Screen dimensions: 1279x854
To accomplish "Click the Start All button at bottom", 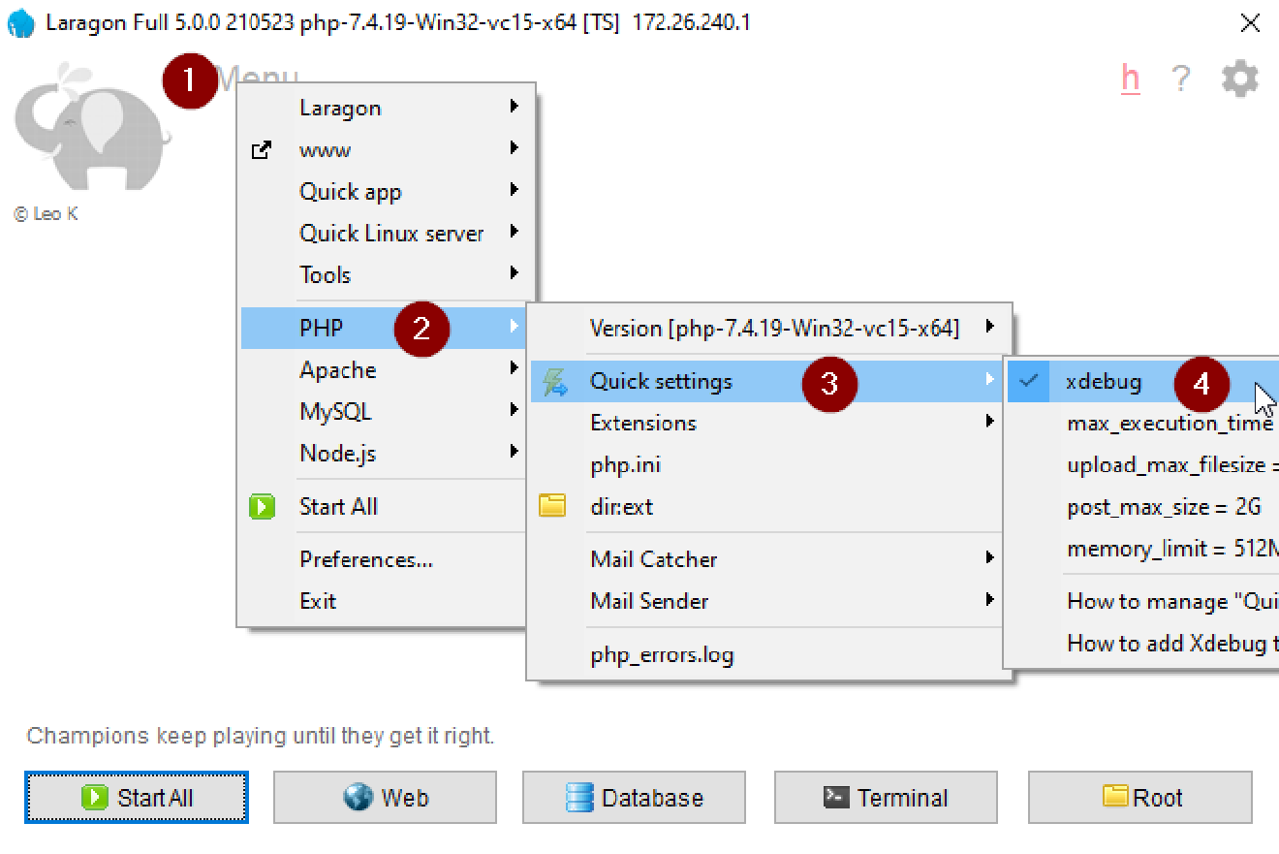I will [136, 797].
